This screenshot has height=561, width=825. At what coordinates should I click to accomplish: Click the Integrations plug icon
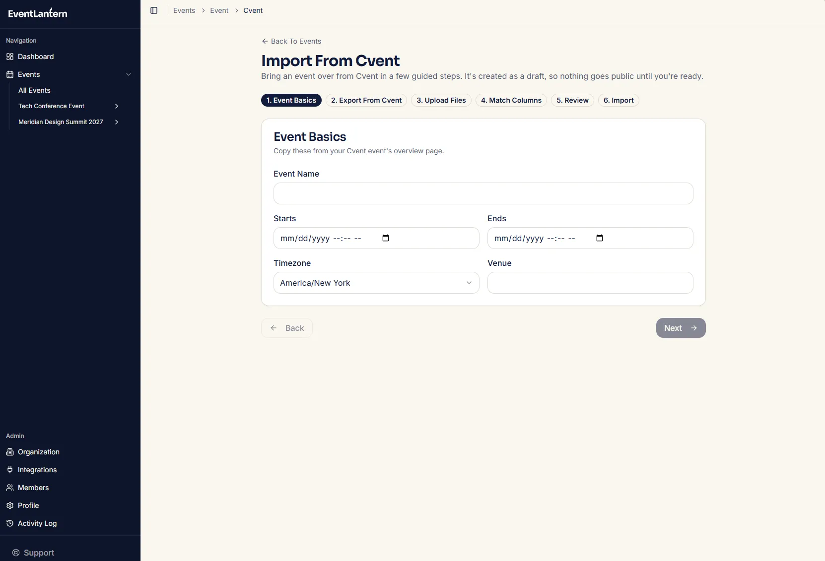(x=10, y=470)
